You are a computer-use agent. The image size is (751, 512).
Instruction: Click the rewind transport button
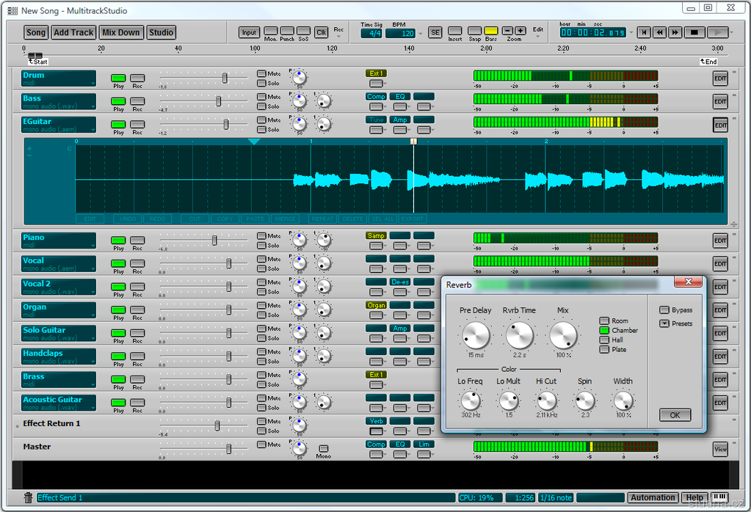pos(659,32)
